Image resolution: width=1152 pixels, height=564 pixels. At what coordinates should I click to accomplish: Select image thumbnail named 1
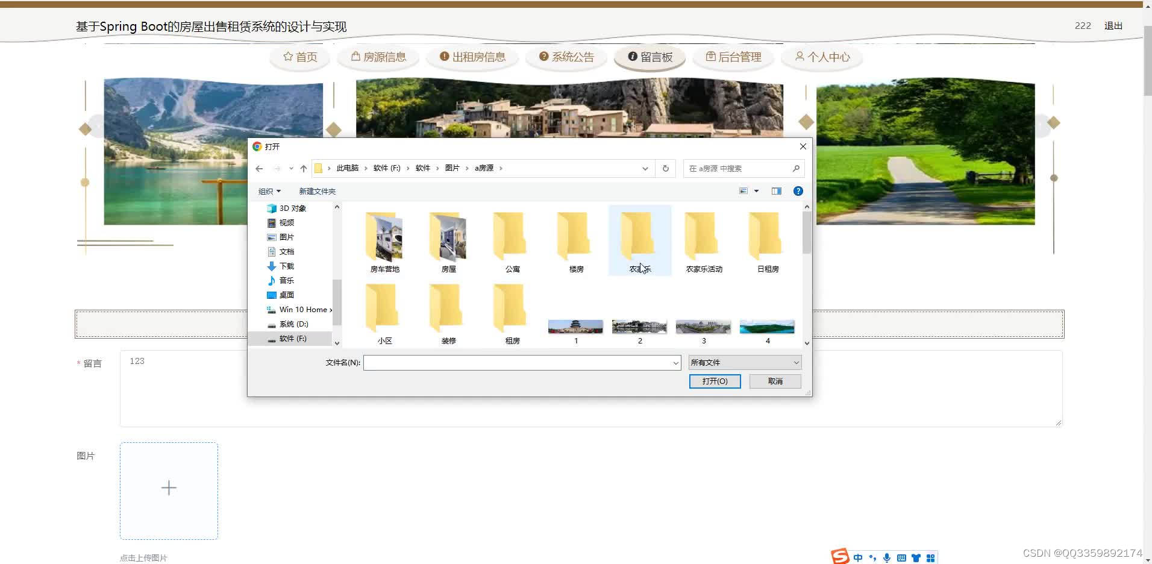[x=575, y=331]
